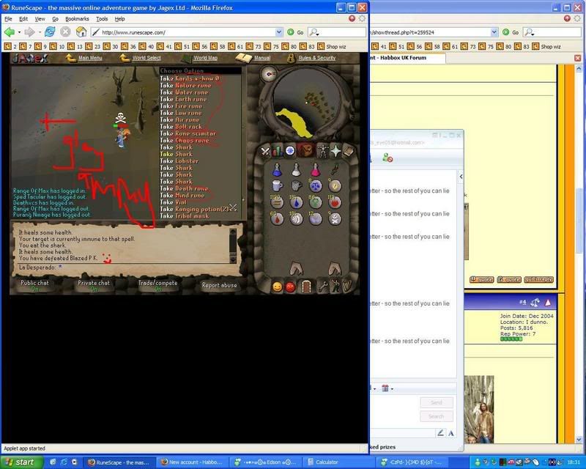This screenshot has height=469, width=586.
Task: Choose Take Rune scimitar option
Action: point(188,133)
